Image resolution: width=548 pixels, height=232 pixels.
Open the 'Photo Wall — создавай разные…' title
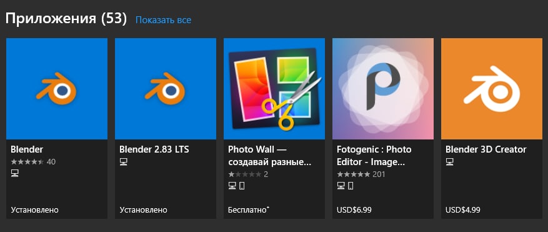point(269,156)
